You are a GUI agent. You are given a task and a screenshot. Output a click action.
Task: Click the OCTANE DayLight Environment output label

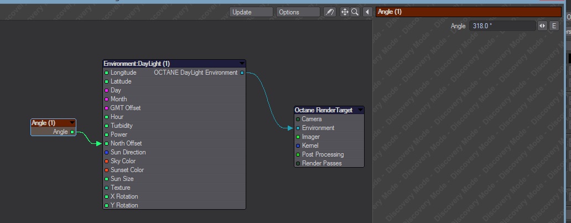coord(195,72)
